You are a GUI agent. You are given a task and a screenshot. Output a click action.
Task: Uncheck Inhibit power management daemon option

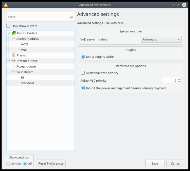pos(83,88)
